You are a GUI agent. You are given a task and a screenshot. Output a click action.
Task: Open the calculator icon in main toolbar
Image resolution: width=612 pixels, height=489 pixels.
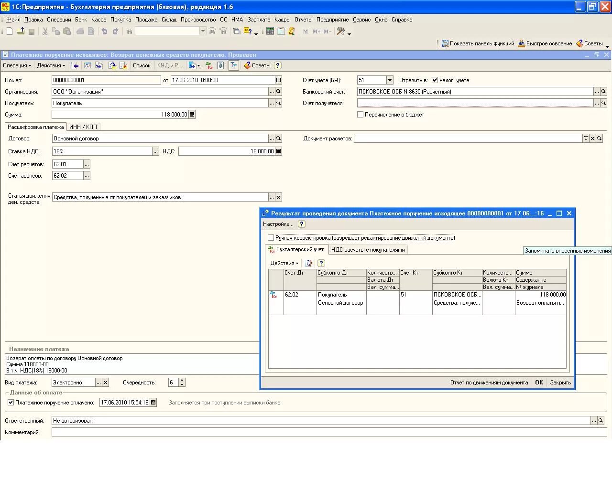point(270,31)
